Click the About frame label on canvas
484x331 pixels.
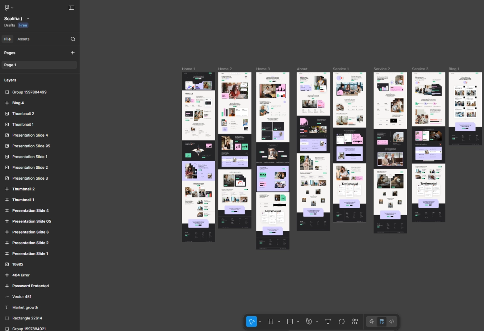[x=302, y=69]
